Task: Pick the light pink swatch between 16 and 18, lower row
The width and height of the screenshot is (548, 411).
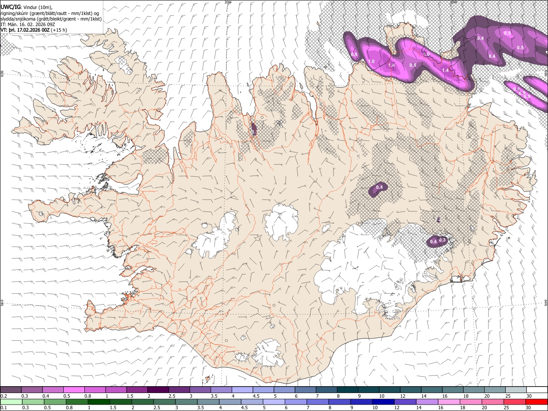Action: coord(448,402)
